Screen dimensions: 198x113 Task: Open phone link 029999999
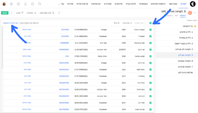click(64, 43)
